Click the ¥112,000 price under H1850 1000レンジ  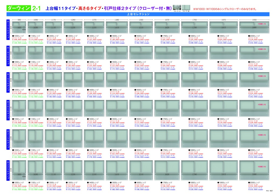[x=19, y=66]
